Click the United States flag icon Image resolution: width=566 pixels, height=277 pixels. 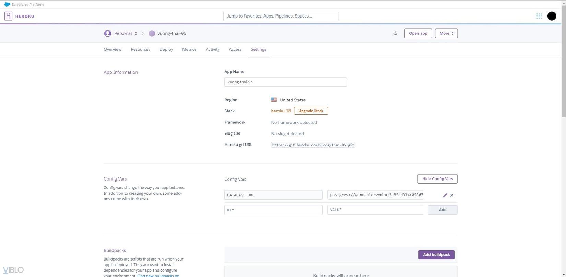click(x=274, y=100)
